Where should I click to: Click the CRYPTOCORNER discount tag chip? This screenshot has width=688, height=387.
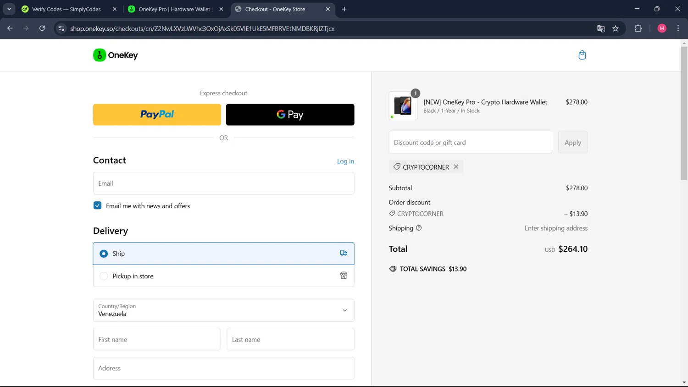[x=426, y=167]
